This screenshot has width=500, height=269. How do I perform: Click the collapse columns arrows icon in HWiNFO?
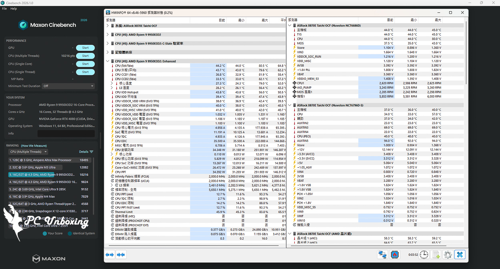point(121,254)
